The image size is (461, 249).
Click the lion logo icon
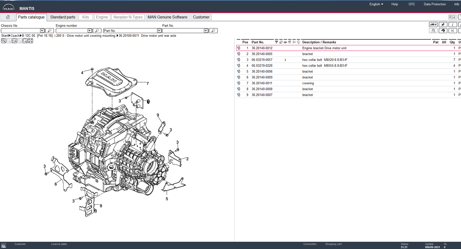[x=443, y=31]
